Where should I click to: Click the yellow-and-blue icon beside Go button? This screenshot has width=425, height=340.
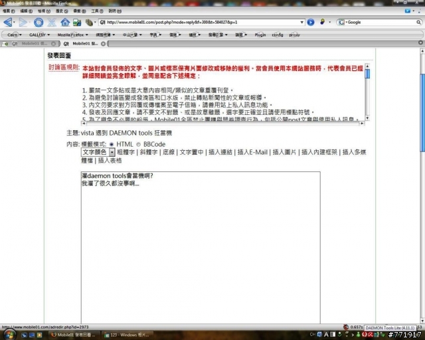tap(322, 22)
